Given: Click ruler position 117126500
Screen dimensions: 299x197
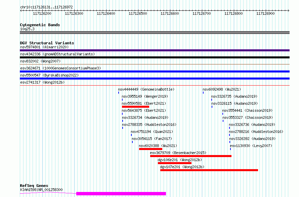Looking at the screenshot, I should [138, 13].
